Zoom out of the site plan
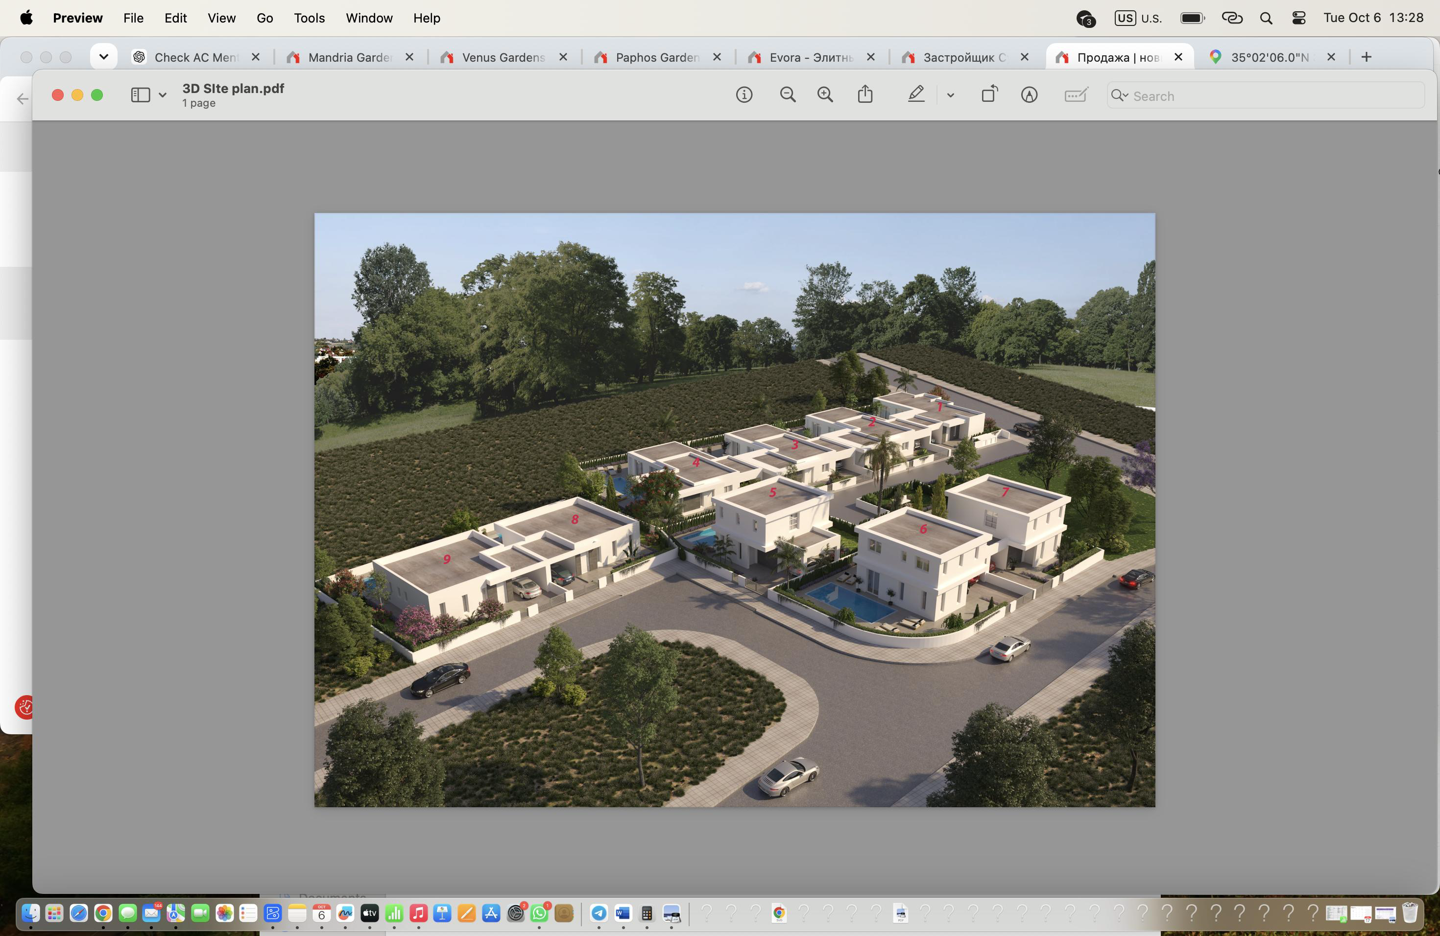The image size is (1440, 936). 788,95
